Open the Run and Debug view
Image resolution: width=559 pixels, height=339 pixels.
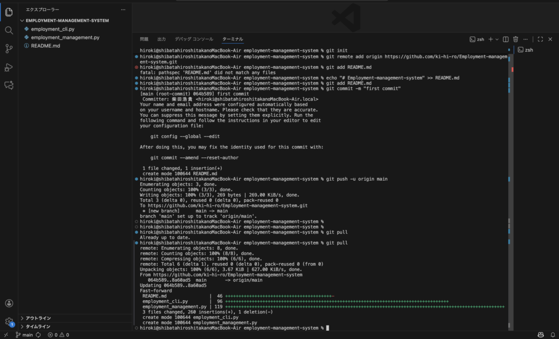[x=9, y=67]
